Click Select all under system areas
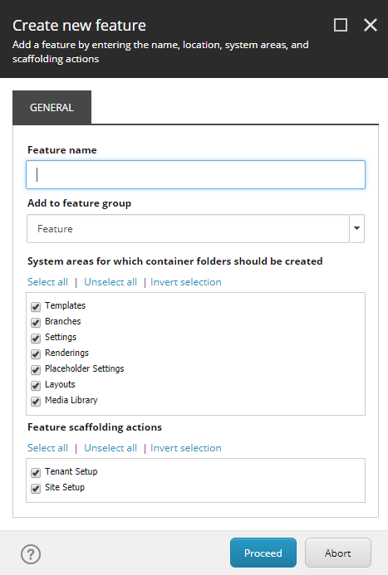Image resolution: width=388 pixels, height=575 pixels. [x=47, y=281]
